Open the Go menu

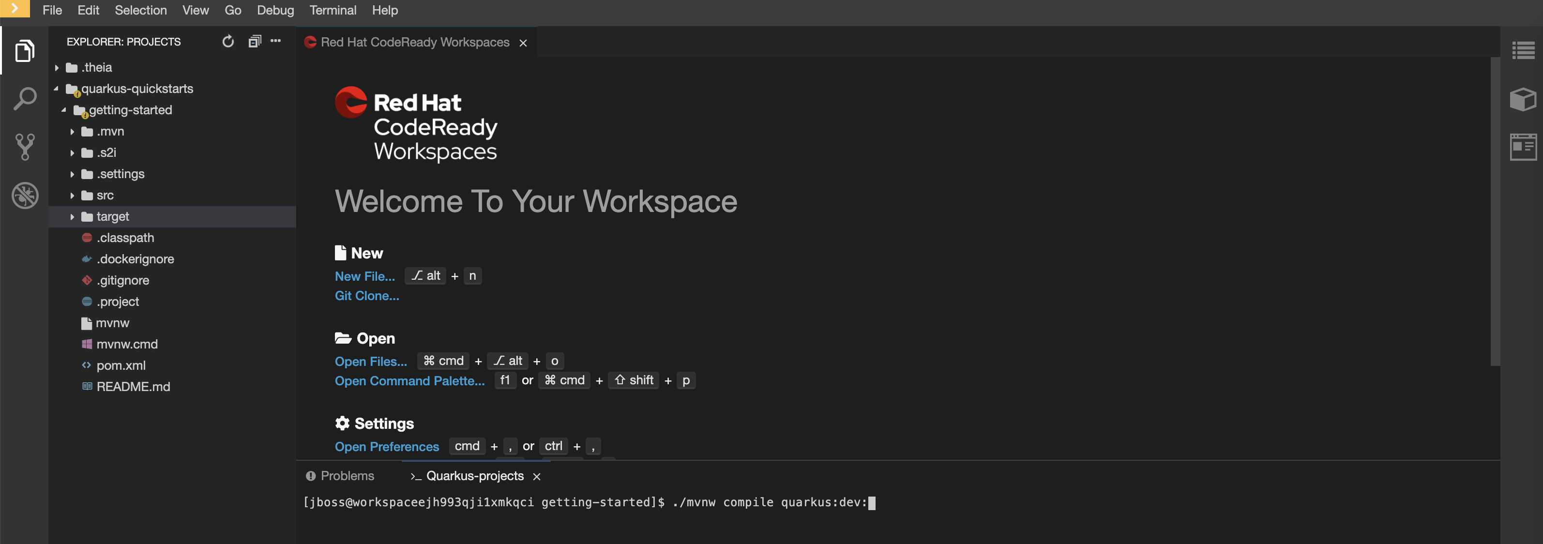tap(232, 10)
